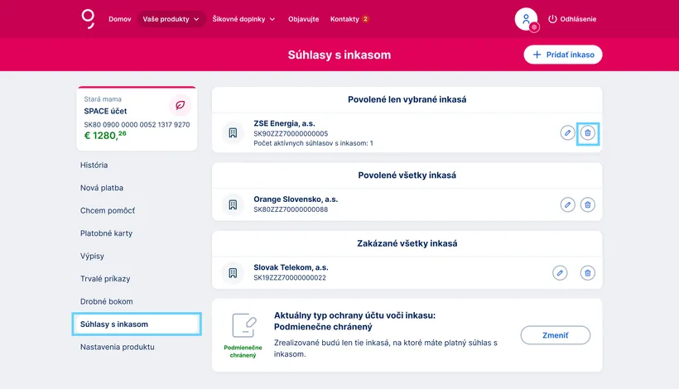Delete the Orange Slovensko inkaso entry
679x389 pixels.
click(587, 204)
